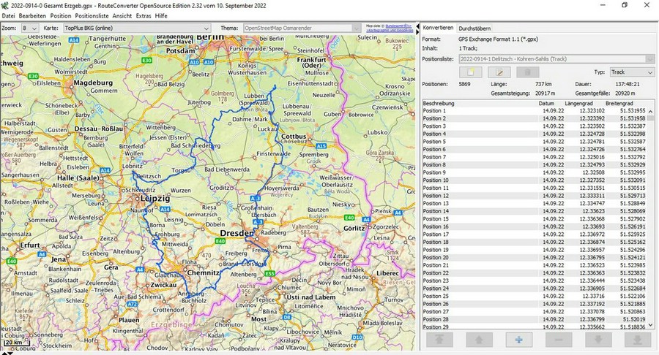Screen dimensions: 659x355
Task: Open the Positionsliste dropdown
Action: [556, 58]
